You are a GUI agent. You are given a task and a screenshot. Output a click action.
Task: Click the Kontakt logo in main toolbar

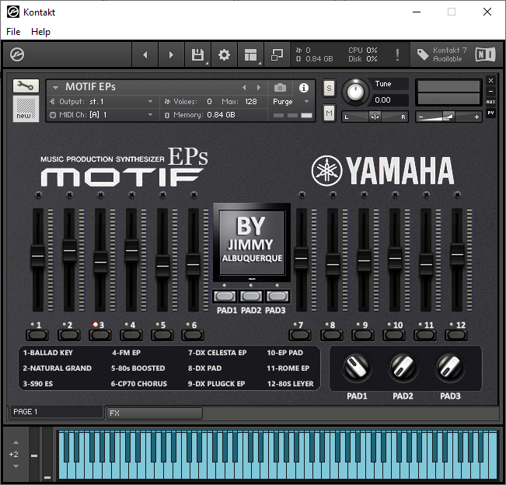17,54
